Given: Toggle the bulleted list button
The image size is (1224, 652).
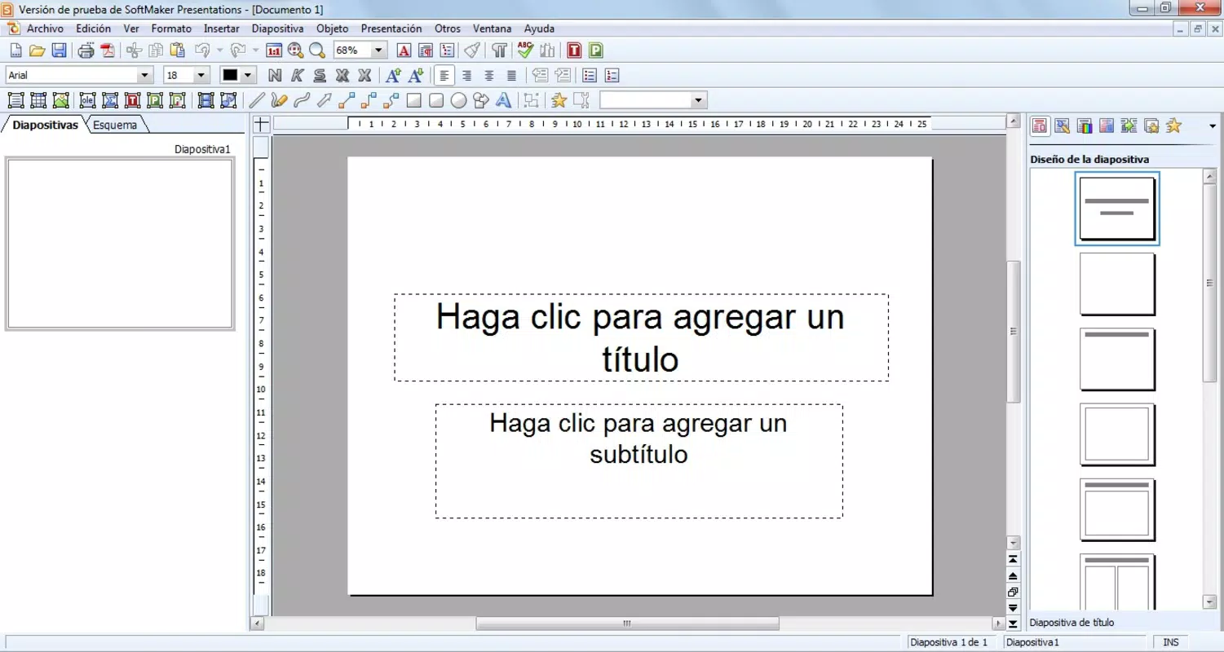Looking at the screenshot, I should point(590,76).
